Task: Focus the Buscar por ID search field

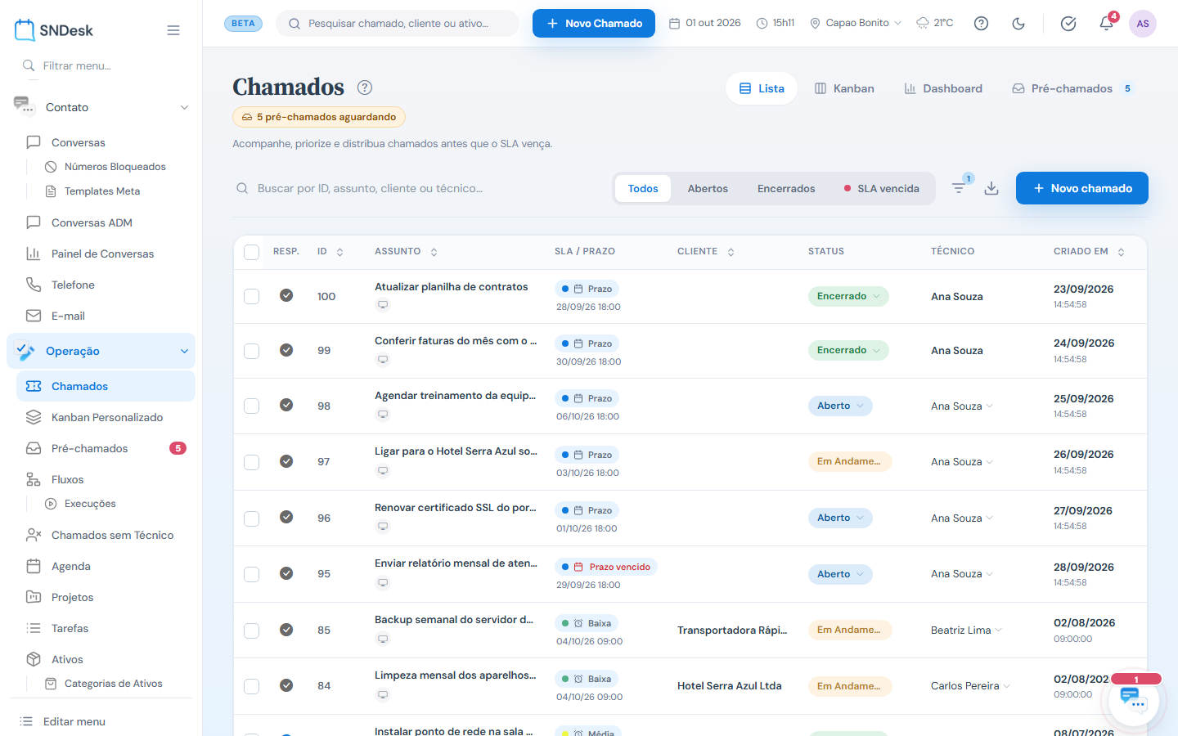Action: pyautogui.click(x=417, y=188)
